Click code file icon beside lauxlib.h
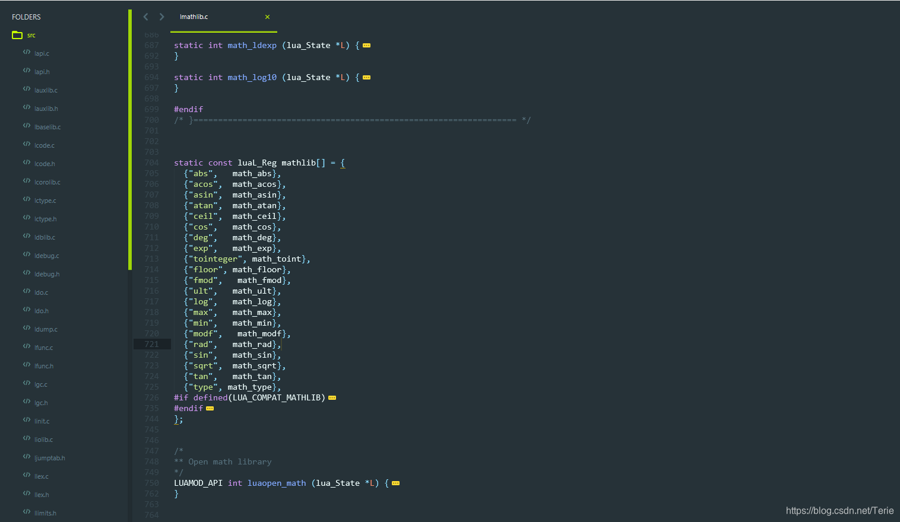 click(x=27, y=107)
